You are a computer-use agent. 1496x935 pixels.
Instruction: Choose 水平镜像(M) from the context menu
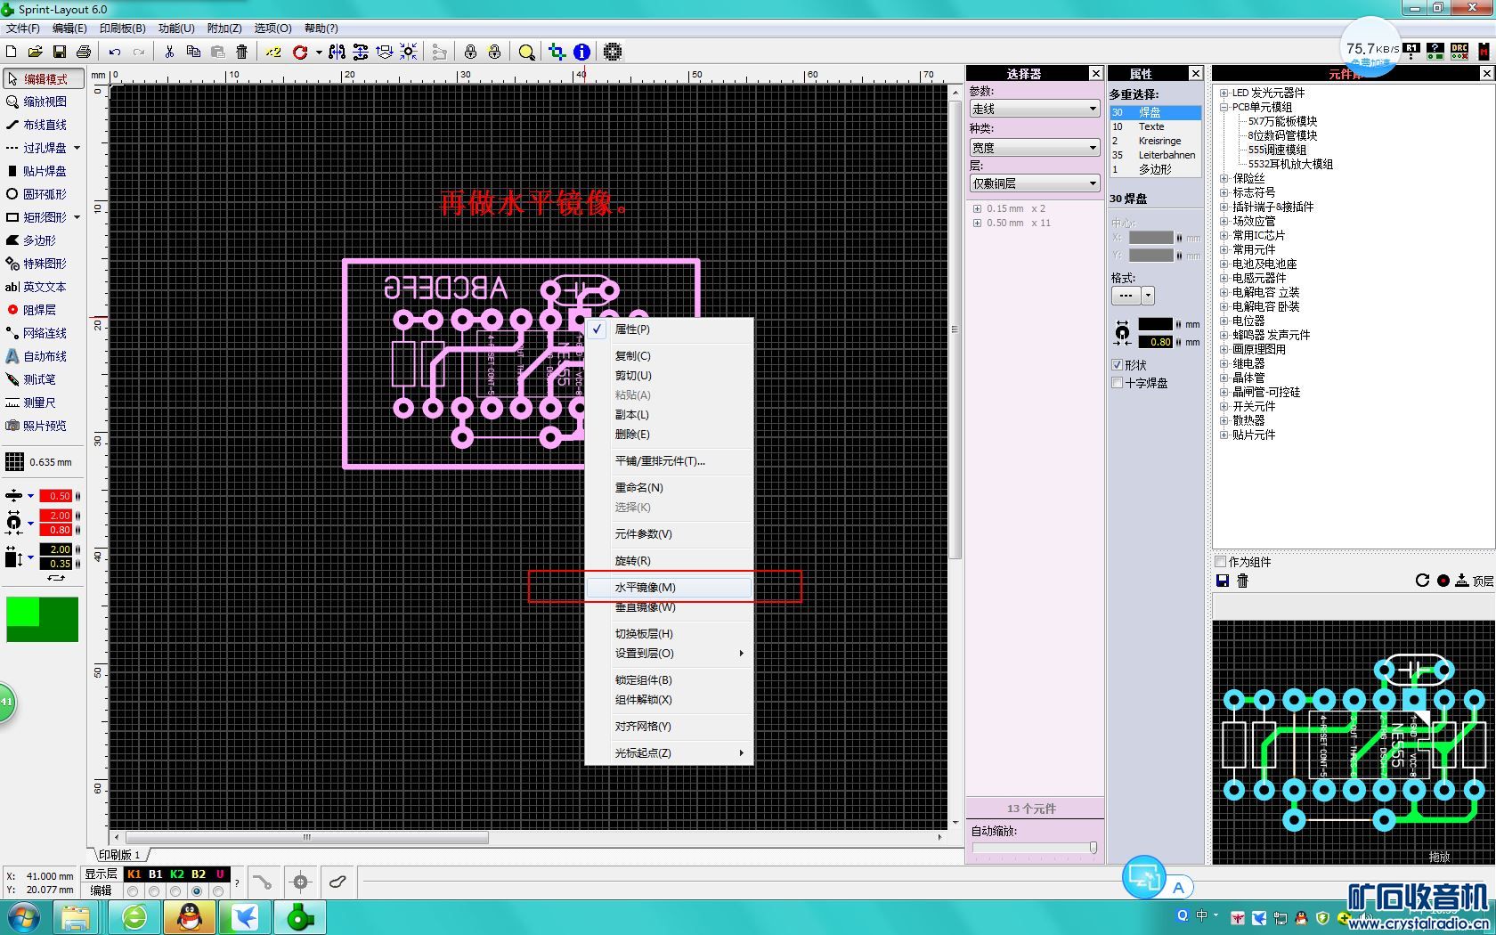coord(669,588)
